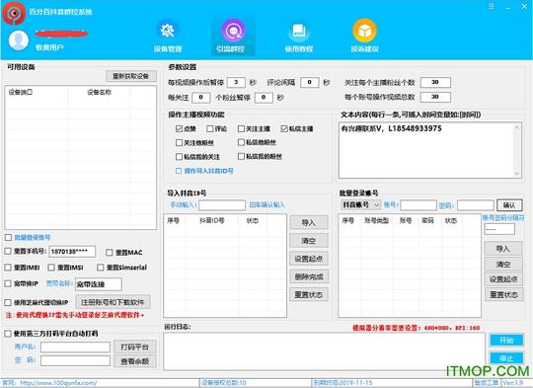Click 回车确认输入 link
Viewport: 533px width, 388px height.
click(266, 204)
